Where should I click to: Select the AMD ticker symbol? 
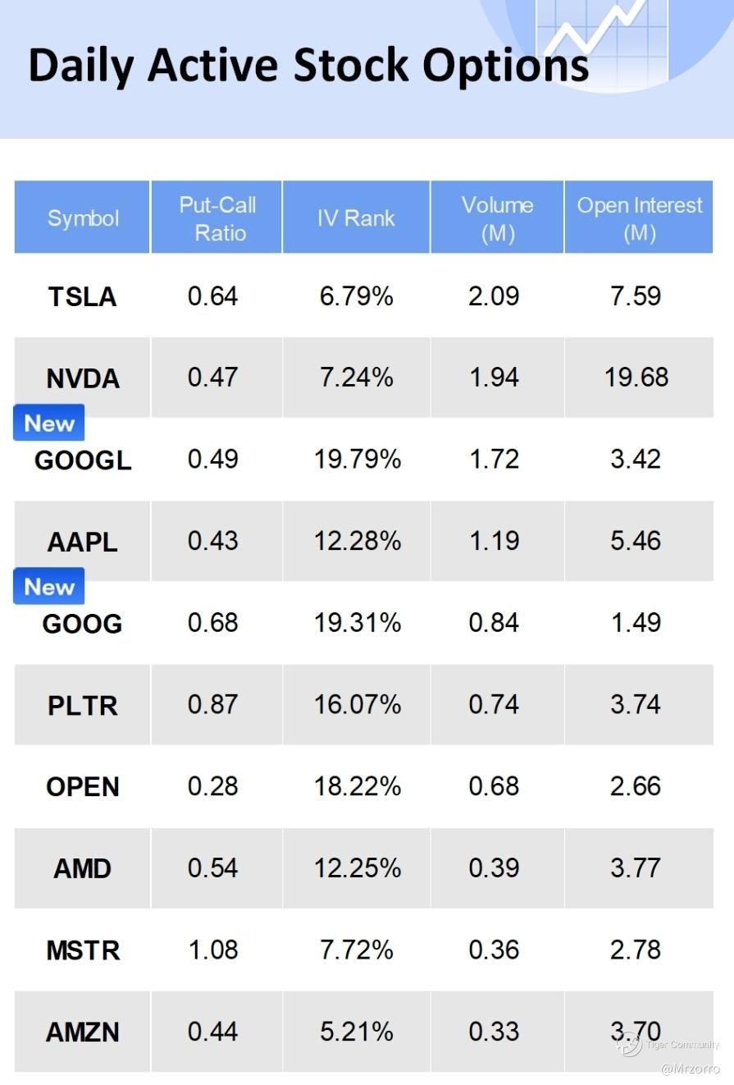tap(83, 868)
